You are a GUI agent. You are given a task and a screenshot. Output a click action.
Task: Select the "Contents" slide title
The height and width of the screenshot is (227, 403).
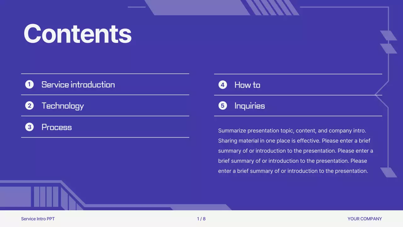(x=77, y=33)
